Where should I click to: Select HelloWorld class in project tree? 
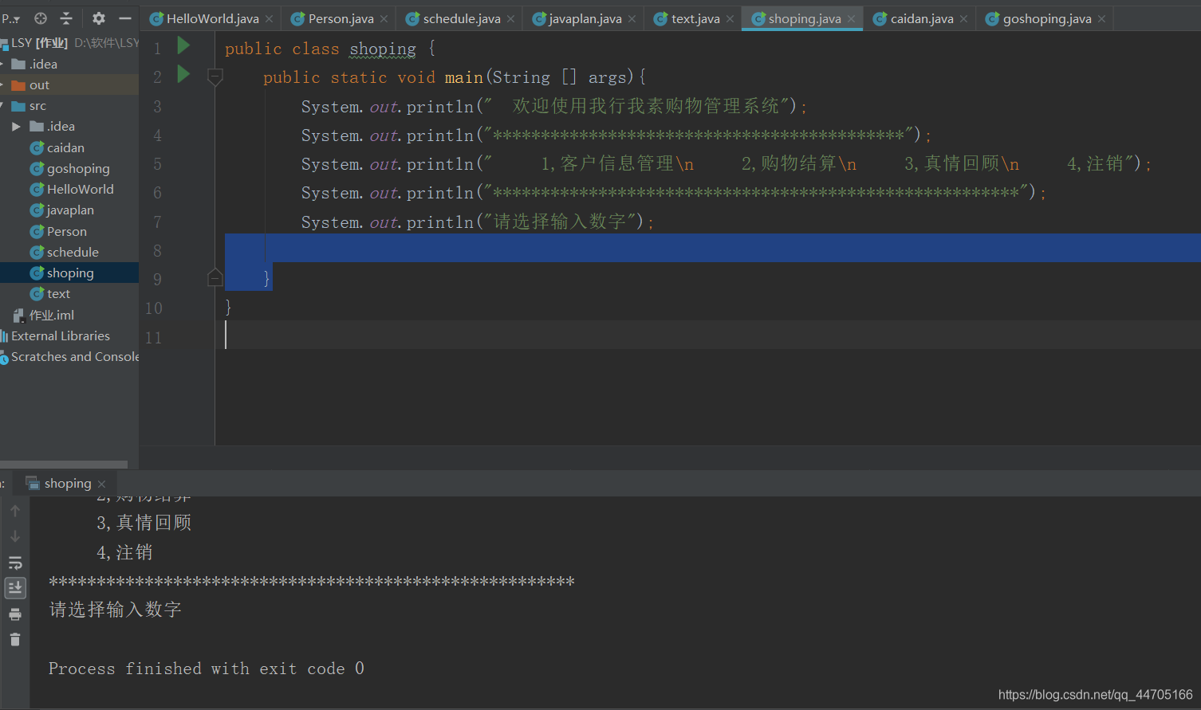(69, 189)
